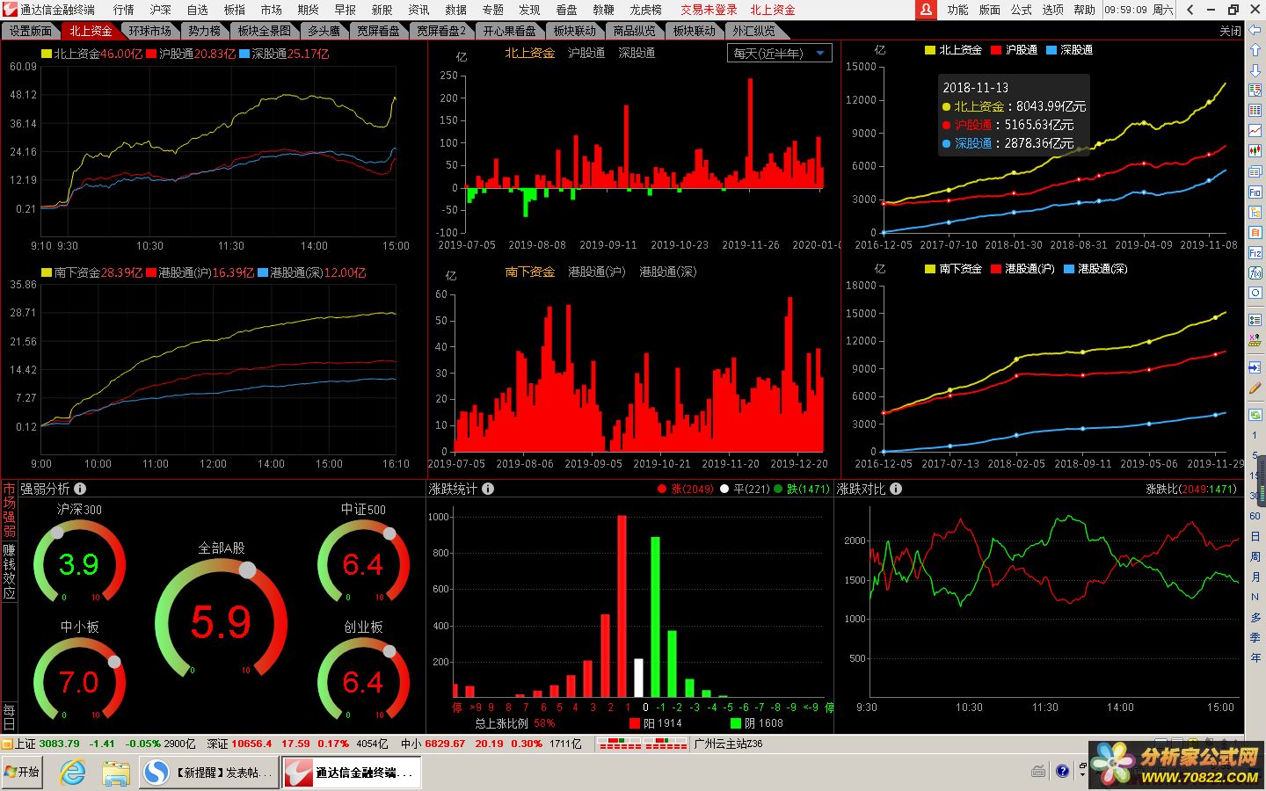Image resolution: width=1266 pixels, height=791 pixels.
Task: Select the pencil drawing tool icon
Action: [x=1255, y=388]
